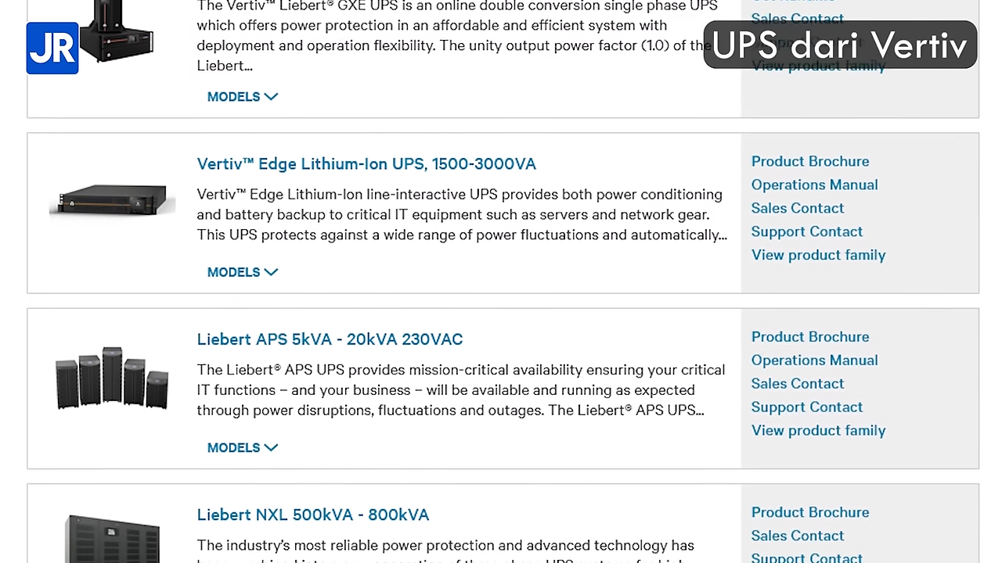The image size is (1002, 563).
Task: Expand MODELS for Liebert APS 5kVA-20kVA
Action: click(242, 448)
